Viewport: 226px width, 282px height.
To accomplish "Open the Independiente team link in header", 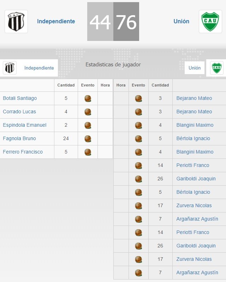I will [x=56, y=22].
